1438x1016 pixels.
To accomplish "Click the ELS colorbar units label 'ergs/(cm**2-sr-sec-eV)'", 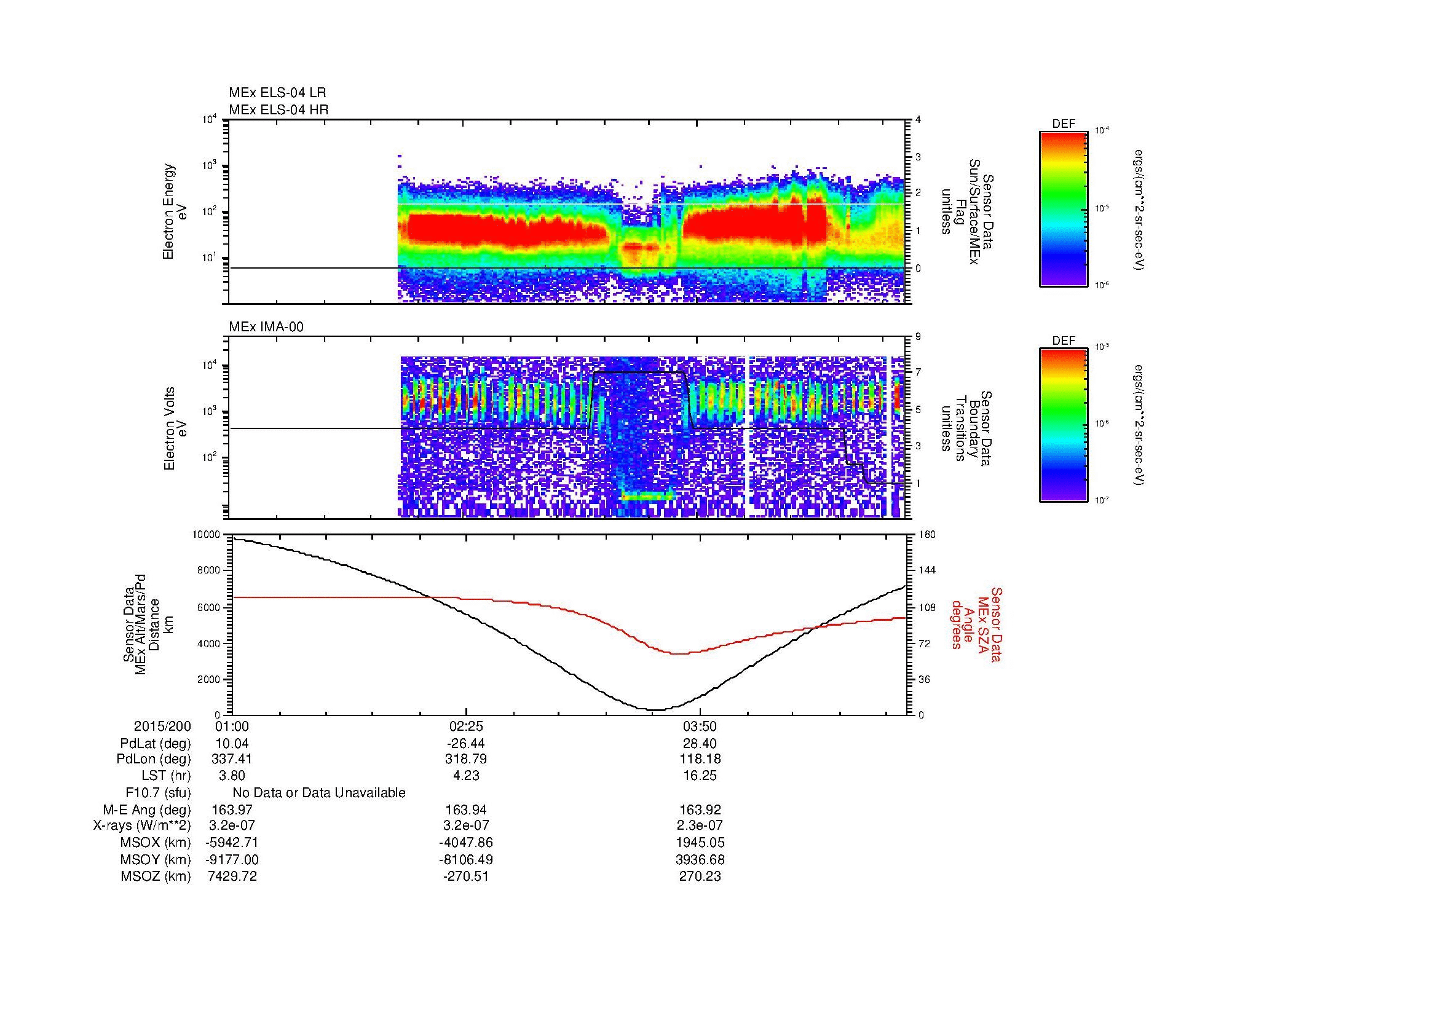I will [x=1140, y=209].
